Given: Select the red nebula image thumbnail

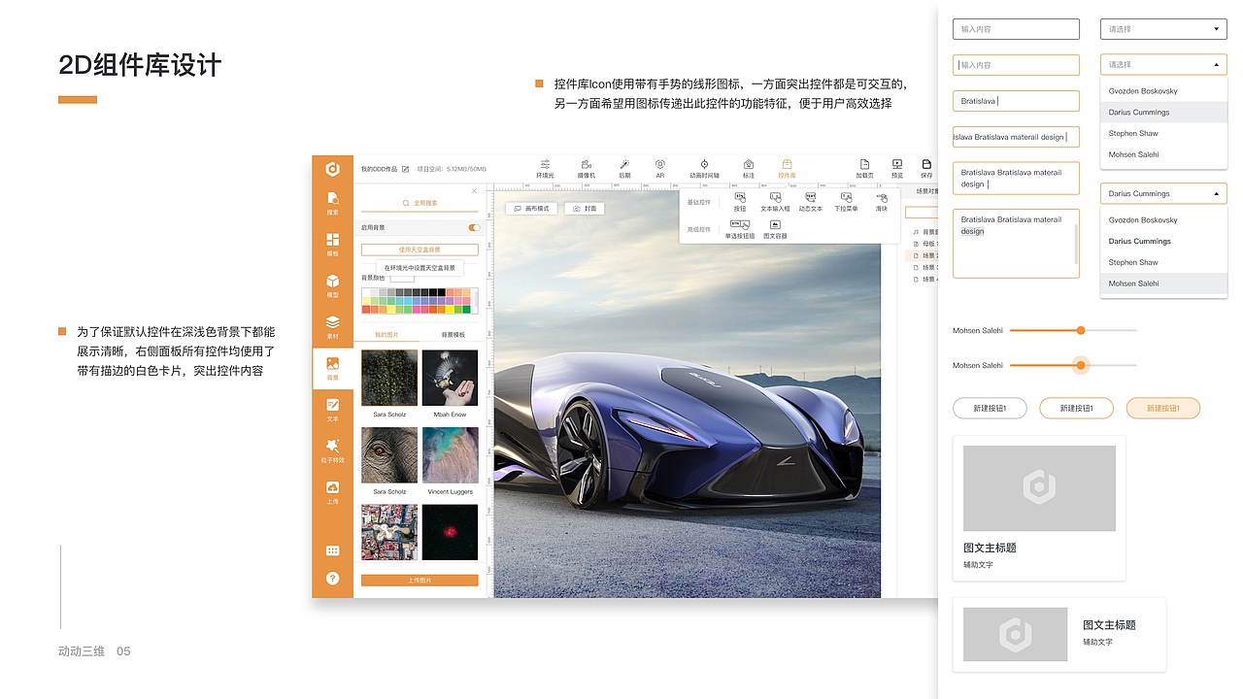Looking at the screenshot, I should point(450,532).
